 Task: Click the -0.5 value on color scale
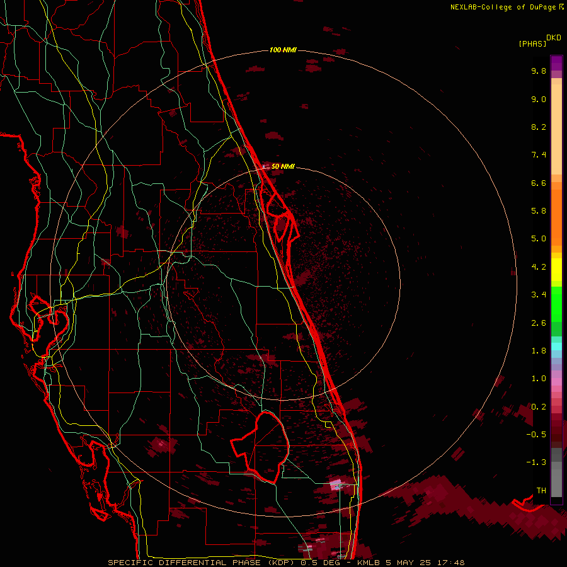(x=536, y=435)
